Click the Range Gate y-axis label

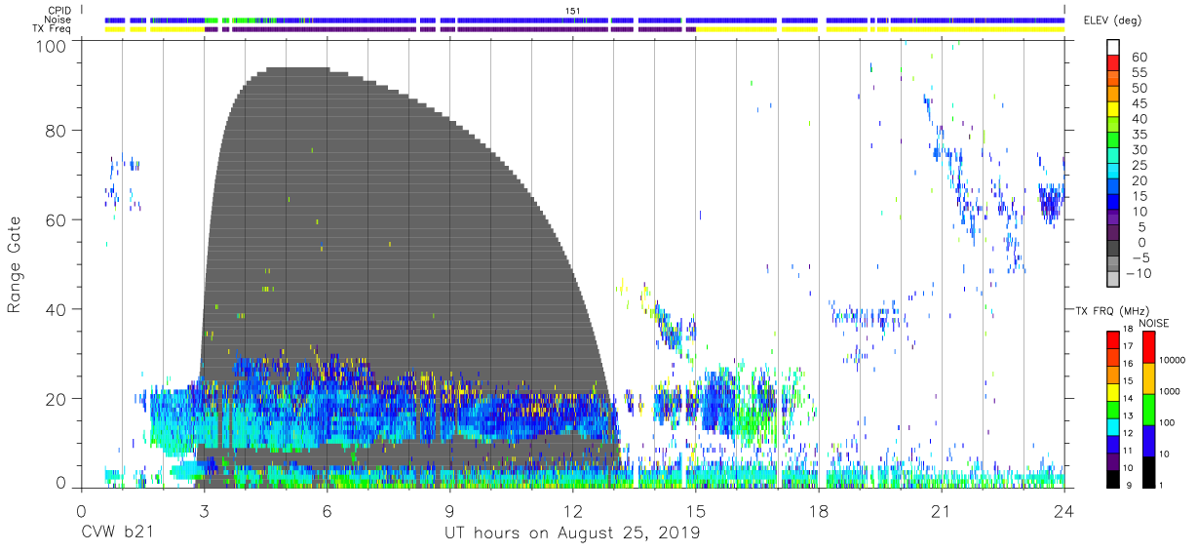[x=16, y=264]
